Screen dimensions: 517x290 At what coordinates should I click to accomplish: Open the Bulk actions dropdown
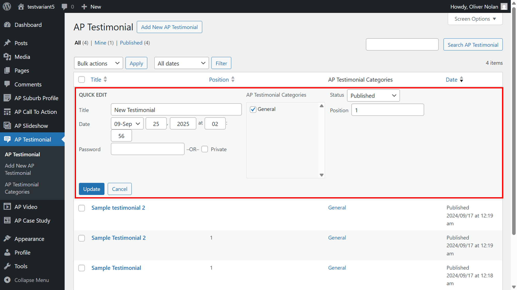pos(98,63)
